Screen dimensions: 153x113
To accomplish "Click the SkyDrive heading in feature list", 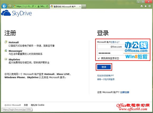I will [x=14, y=60].
